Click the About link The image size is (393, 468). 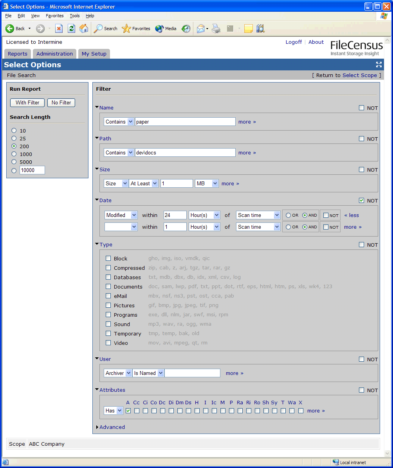point(316,42)
